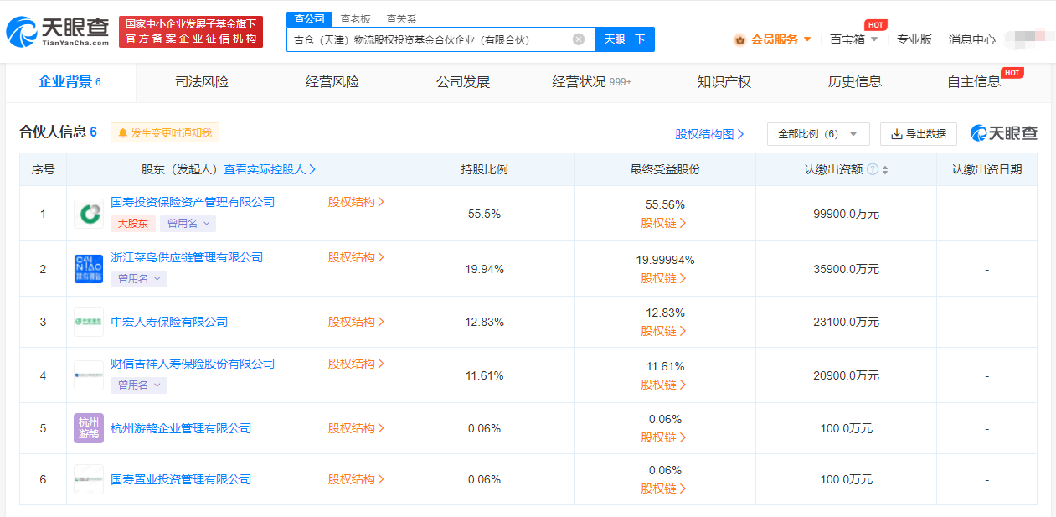Open 股权结构 for 中宏人寿保险有限公司
This screenshot has width=1056, height=517.
(356, 322)
